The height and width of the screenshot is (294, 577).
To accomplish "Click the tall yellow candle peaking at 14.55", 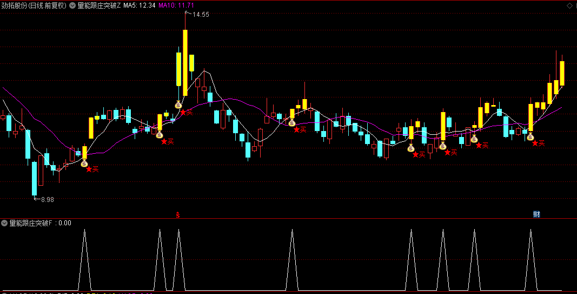I will coord(185,63).
